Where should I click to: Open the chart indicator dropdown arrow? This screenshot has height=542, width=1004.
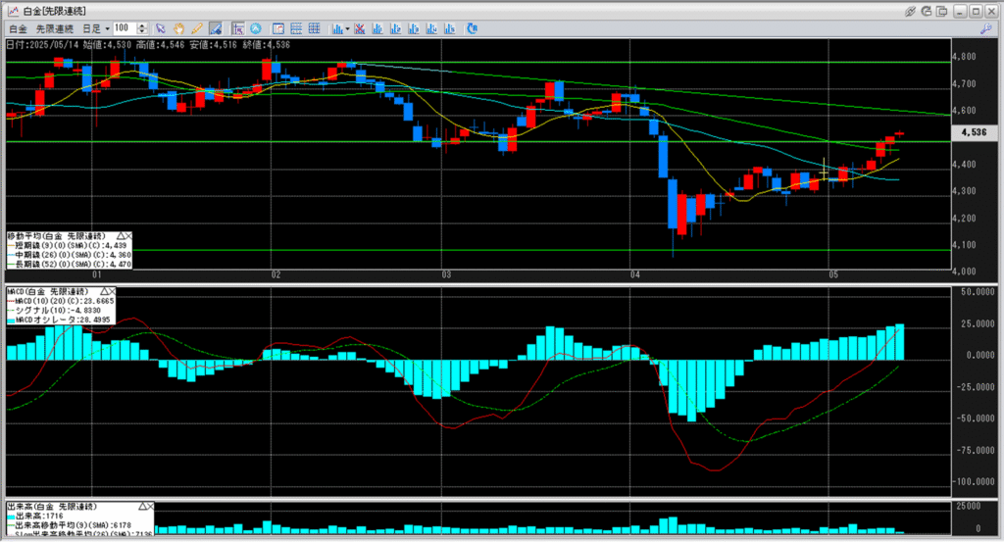[x=349, y=29]
